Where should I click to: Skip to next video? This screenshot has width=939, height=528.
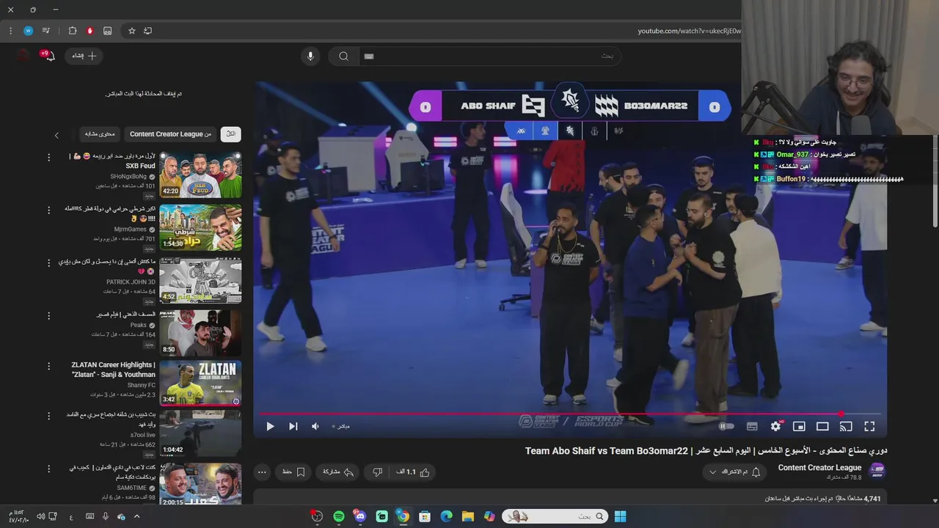click(x=293, y=426)
